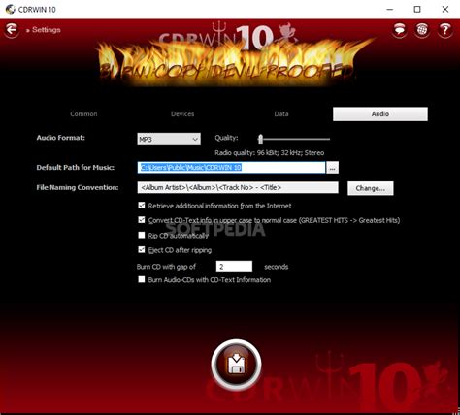
Task: Toggle Convert CD-Text info to normal case
Action: pos(142,220)
